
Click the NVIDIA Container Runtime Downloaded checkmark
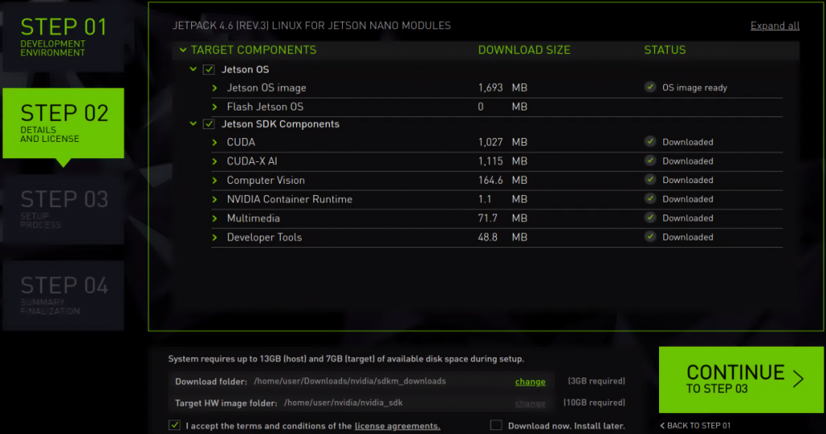(650, 198)
